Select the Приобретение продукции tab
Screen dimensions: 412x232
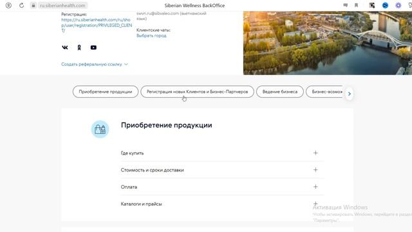(x=106, y=92)
